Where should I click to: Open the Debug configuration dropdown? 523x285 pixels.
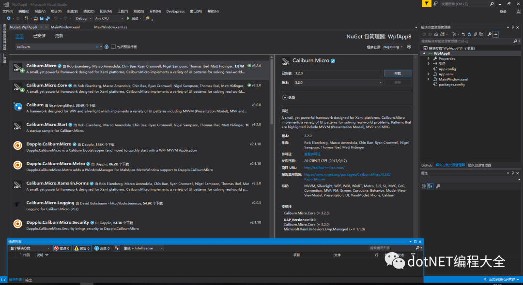(83, 19)
